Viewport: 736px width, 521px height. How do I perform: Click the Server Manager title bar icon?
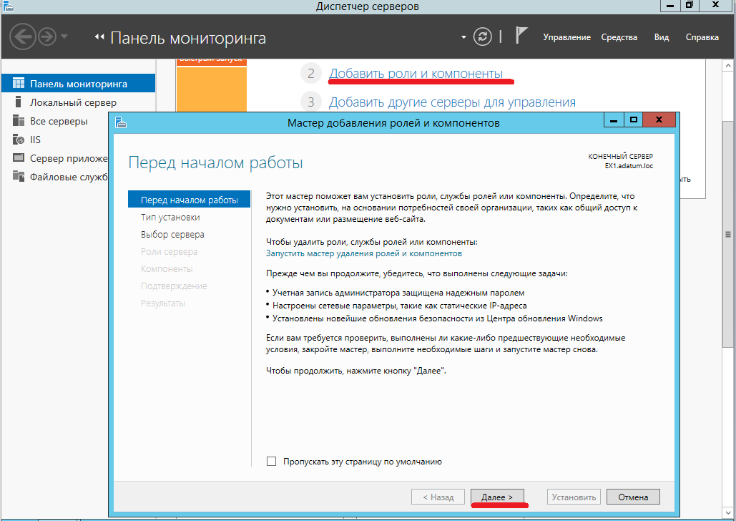tap(10, 5)
